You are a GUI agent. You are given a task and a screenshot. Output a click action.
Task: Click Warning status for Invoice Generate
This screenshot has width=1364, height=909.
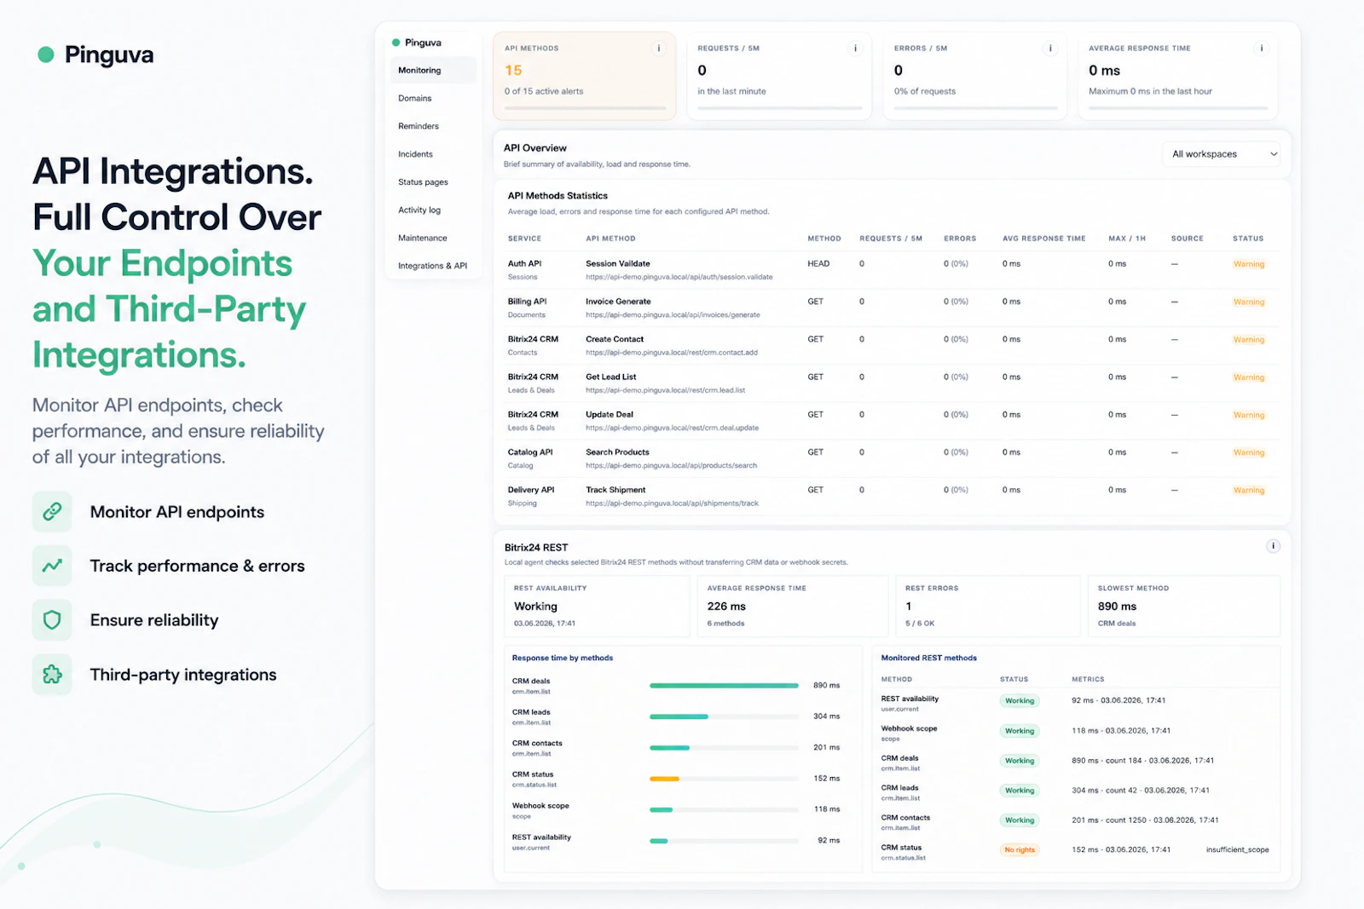pos(1249,302)
